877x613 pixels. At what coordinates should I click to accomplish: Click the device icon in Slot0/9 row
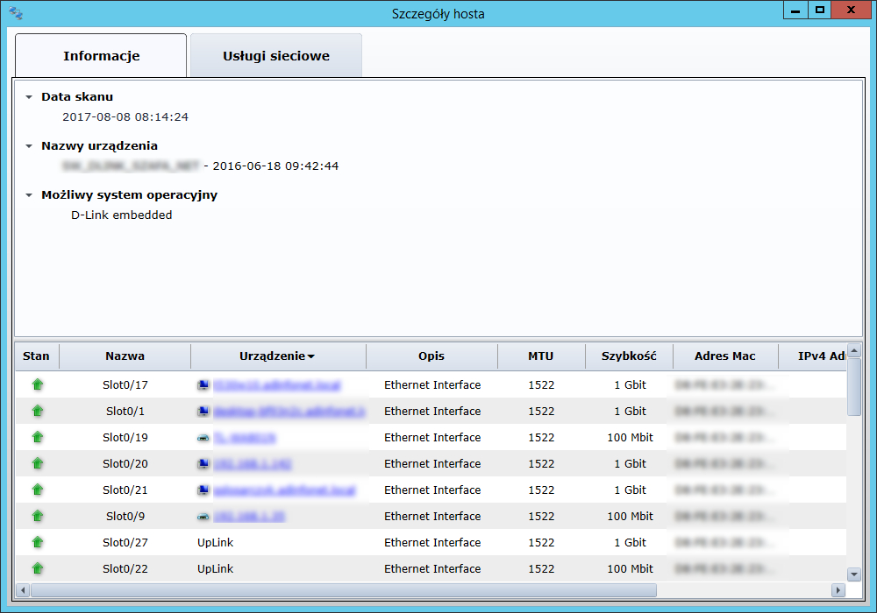coord(203,516)
